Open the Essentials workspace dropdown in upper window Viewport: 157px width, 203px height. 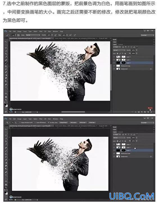pyautogui.click(x=147, y=35)
